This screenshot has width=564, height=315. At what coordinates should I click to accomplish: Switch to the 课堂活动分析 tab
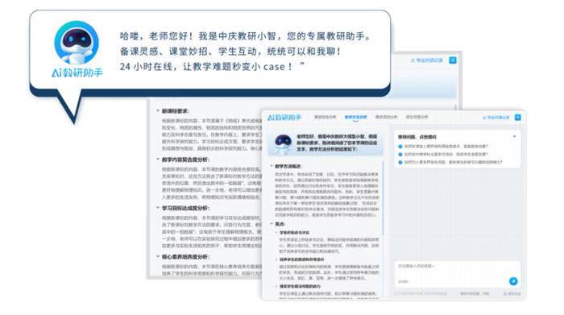point(386,118)
